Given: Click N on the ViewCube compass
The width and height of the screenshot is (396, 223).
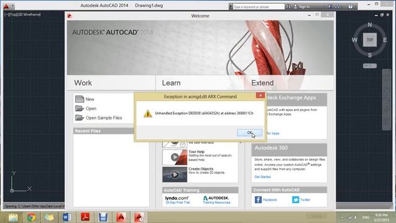Looking at the screenshot, I should pyautogui.click(x=370, y=25).
